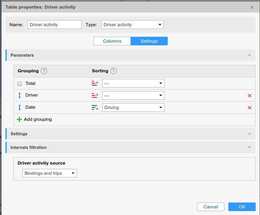
Task: Delete the Driver grouping row
Action: pyautogui.click(x=249, y=95)
